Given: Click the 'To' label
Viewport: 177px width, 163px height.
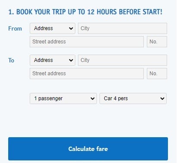Looking at the screenshot, I should [x=11, y=60].
